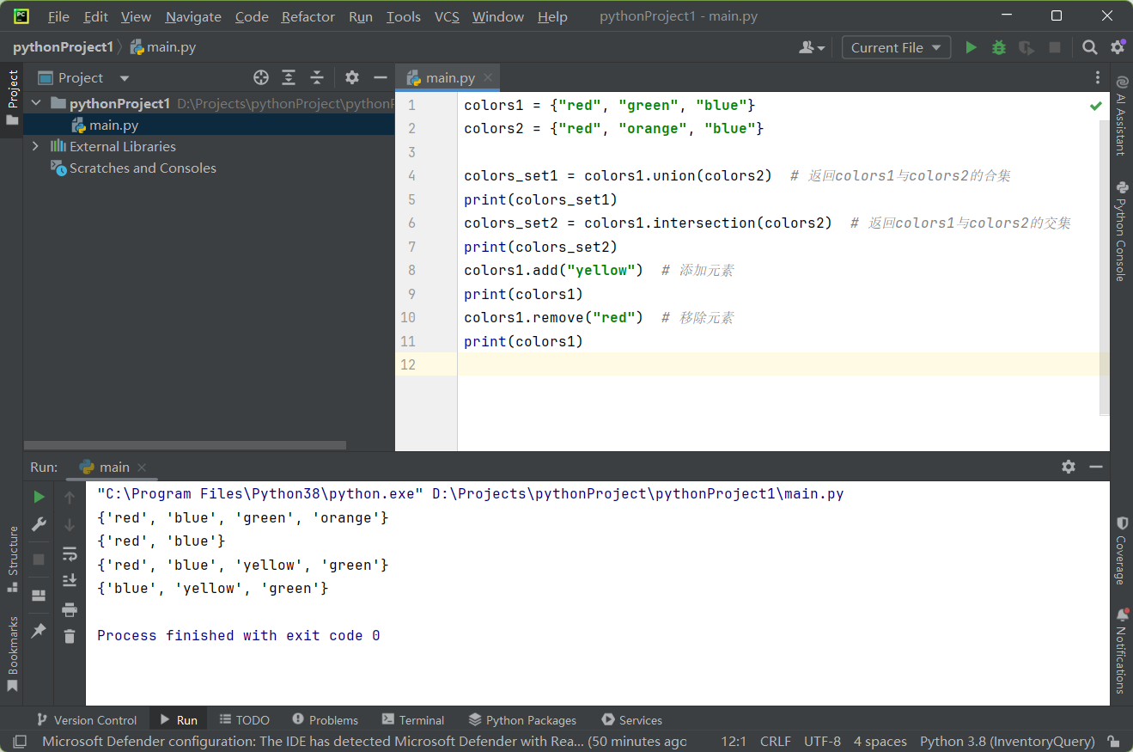1133x752 pixels.
Task: Open Notifications side panel
Action: [x=1121, y=651]
